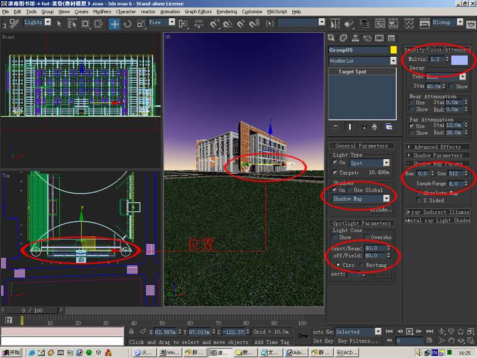The width and height of the screenshot is (477, 358).
Task: Open the Named Selection Sets dropdown
Action: 321,22
